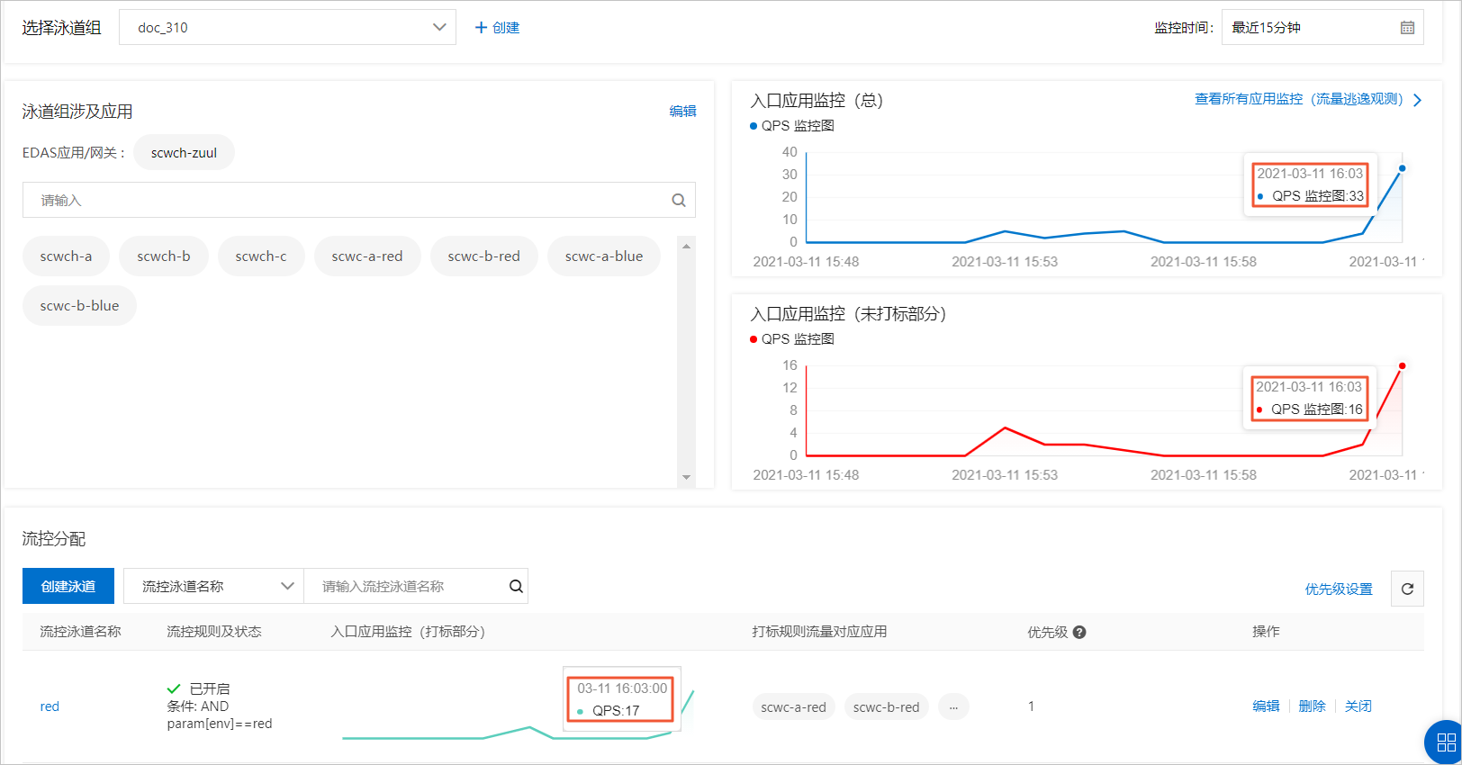Click 编辑 link in lane group applications panel
Image resolution: width=1462 pixels, height=765 pixels.
point(682,112)
